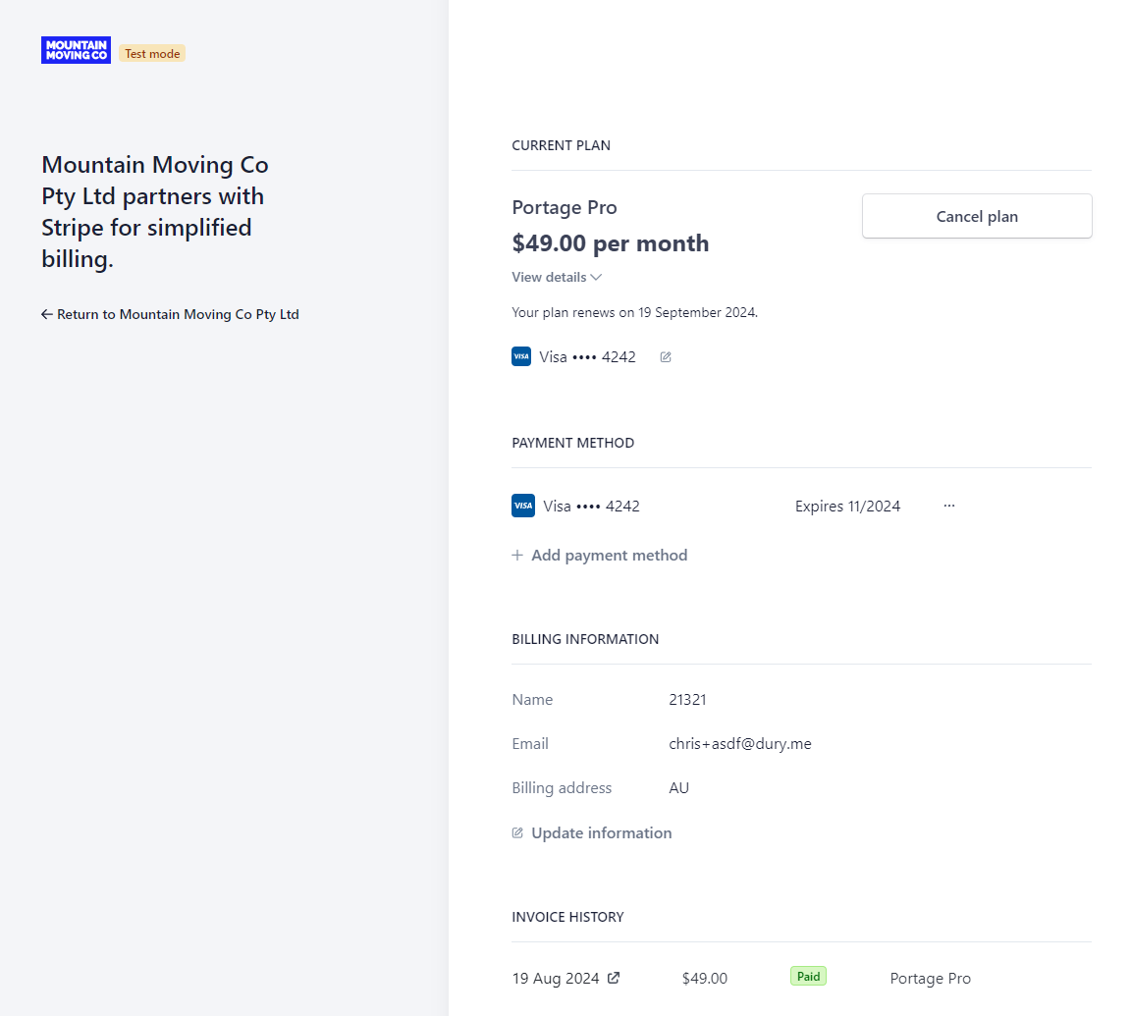Image resolution: width=1131 pixels, height=1016 pixels.
Task: Click the back arrow before the return link
Action: (x=46, y=314)
